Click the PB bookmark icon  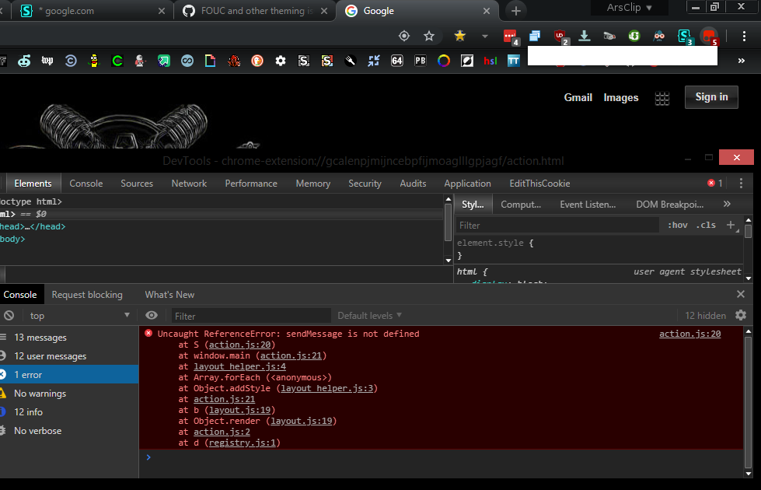(x=421, y=61)
